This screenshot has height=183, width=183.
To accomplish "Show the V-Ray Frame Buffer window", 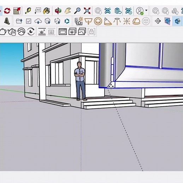I will coord(63,32).
